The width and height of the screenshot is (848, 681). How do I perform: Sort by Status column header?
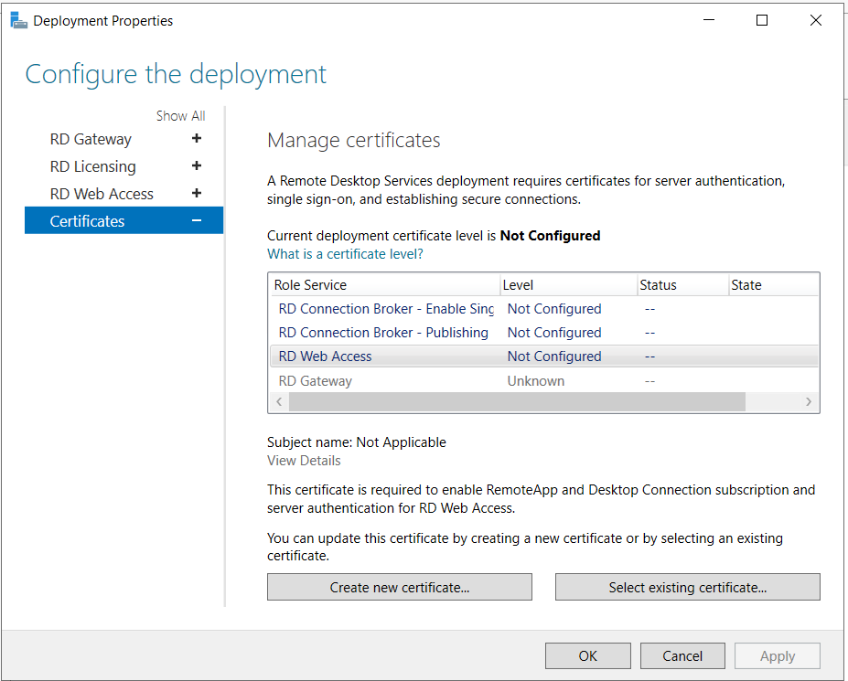[x=683, y=285]
